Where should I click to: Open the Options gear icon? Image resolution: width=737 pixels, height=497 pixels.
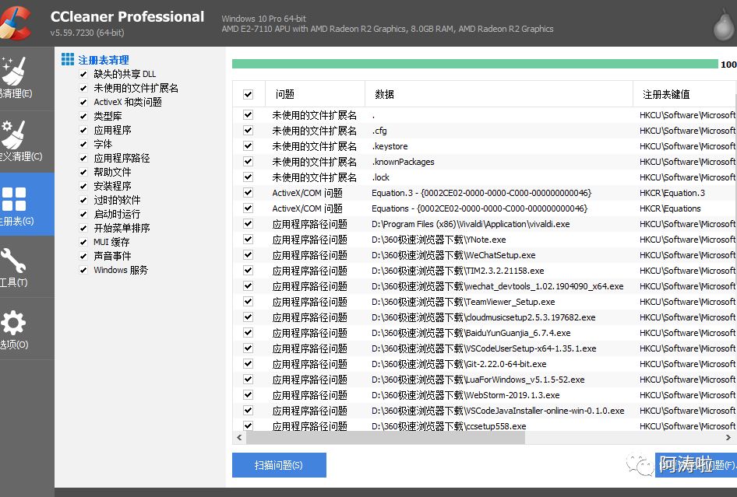pos(13,323)
